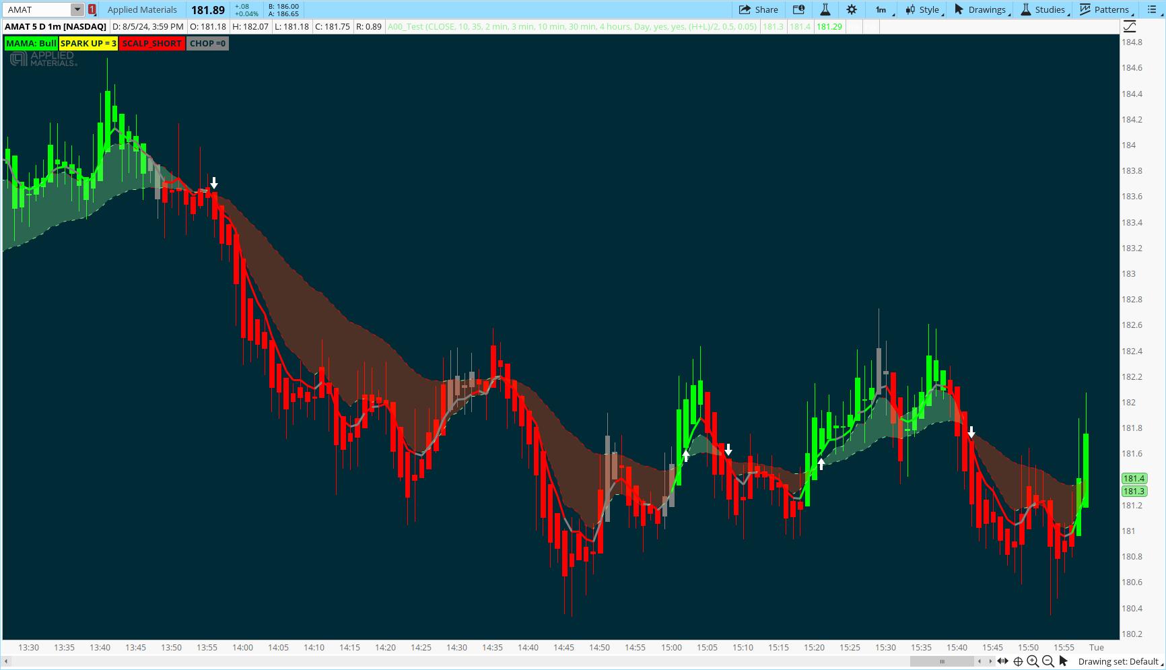Screen dimensions: 1166x670
Task: Click the scrollbar right step arrow
Action: tap(990, 661)
